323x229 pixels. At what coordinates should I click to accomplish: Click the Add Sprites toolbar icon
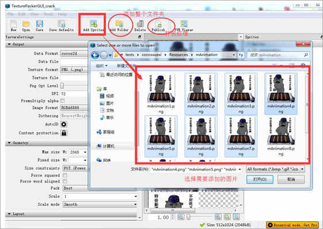[93, 26]
